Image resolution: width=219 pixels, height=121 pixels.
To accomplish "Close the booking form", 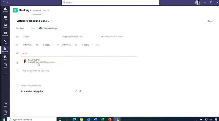I will click(x=210, y=21).
